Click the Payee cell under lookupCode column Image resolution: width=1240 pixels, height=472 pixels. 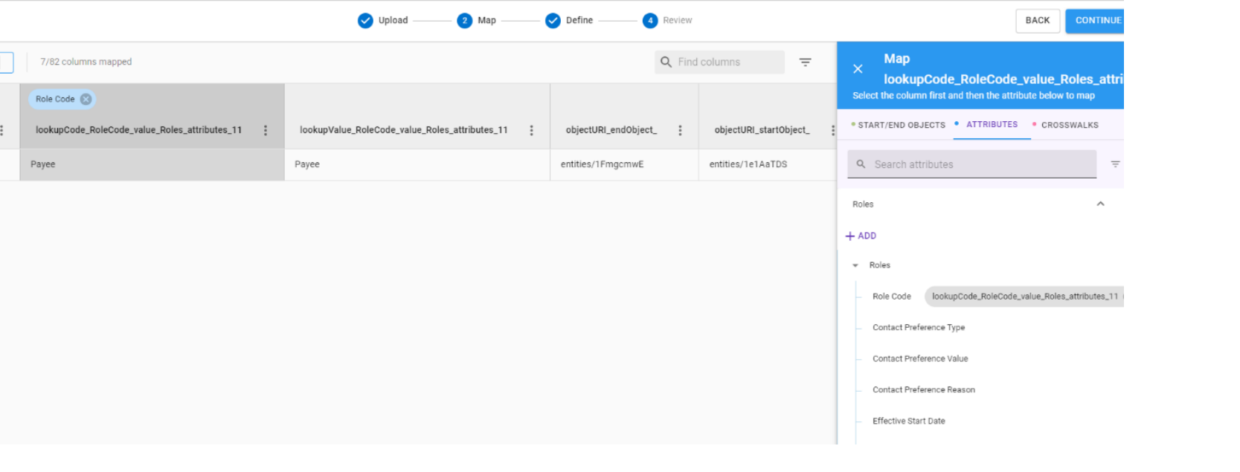pos(152,164)
